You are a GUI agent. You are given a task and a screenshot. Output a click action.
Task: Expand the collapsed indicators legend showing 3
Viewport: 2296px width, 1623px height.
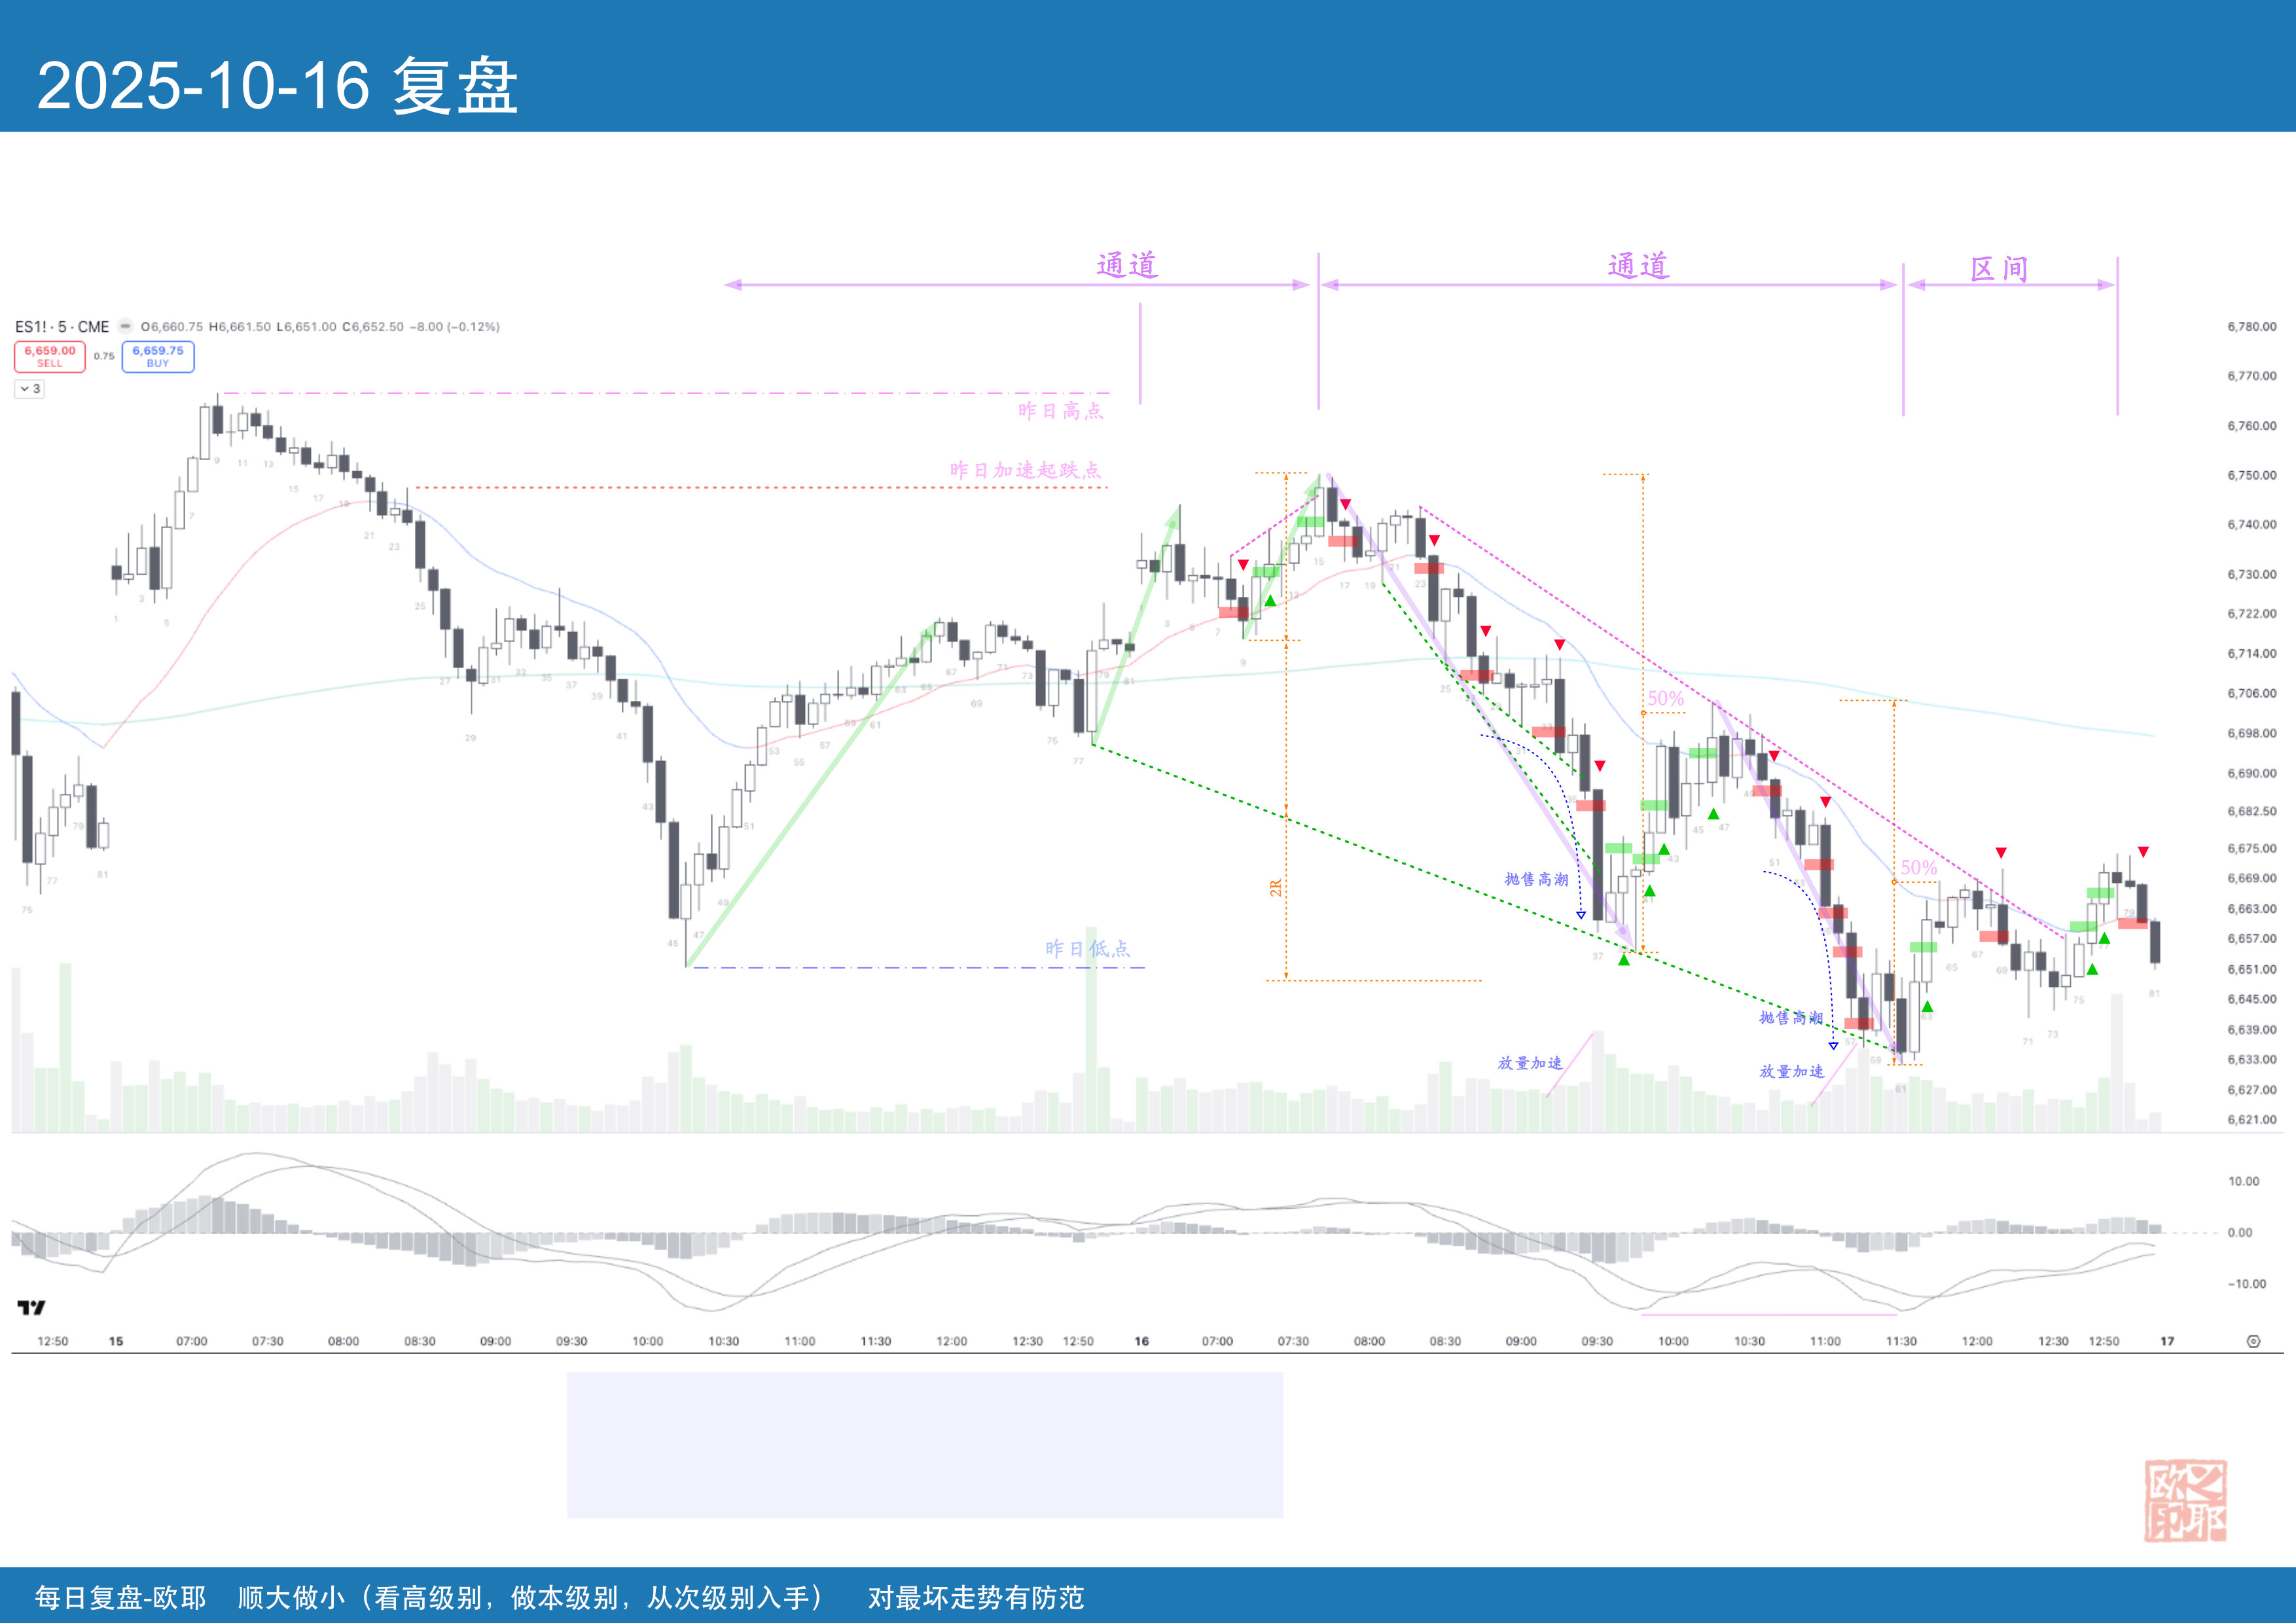30,389
